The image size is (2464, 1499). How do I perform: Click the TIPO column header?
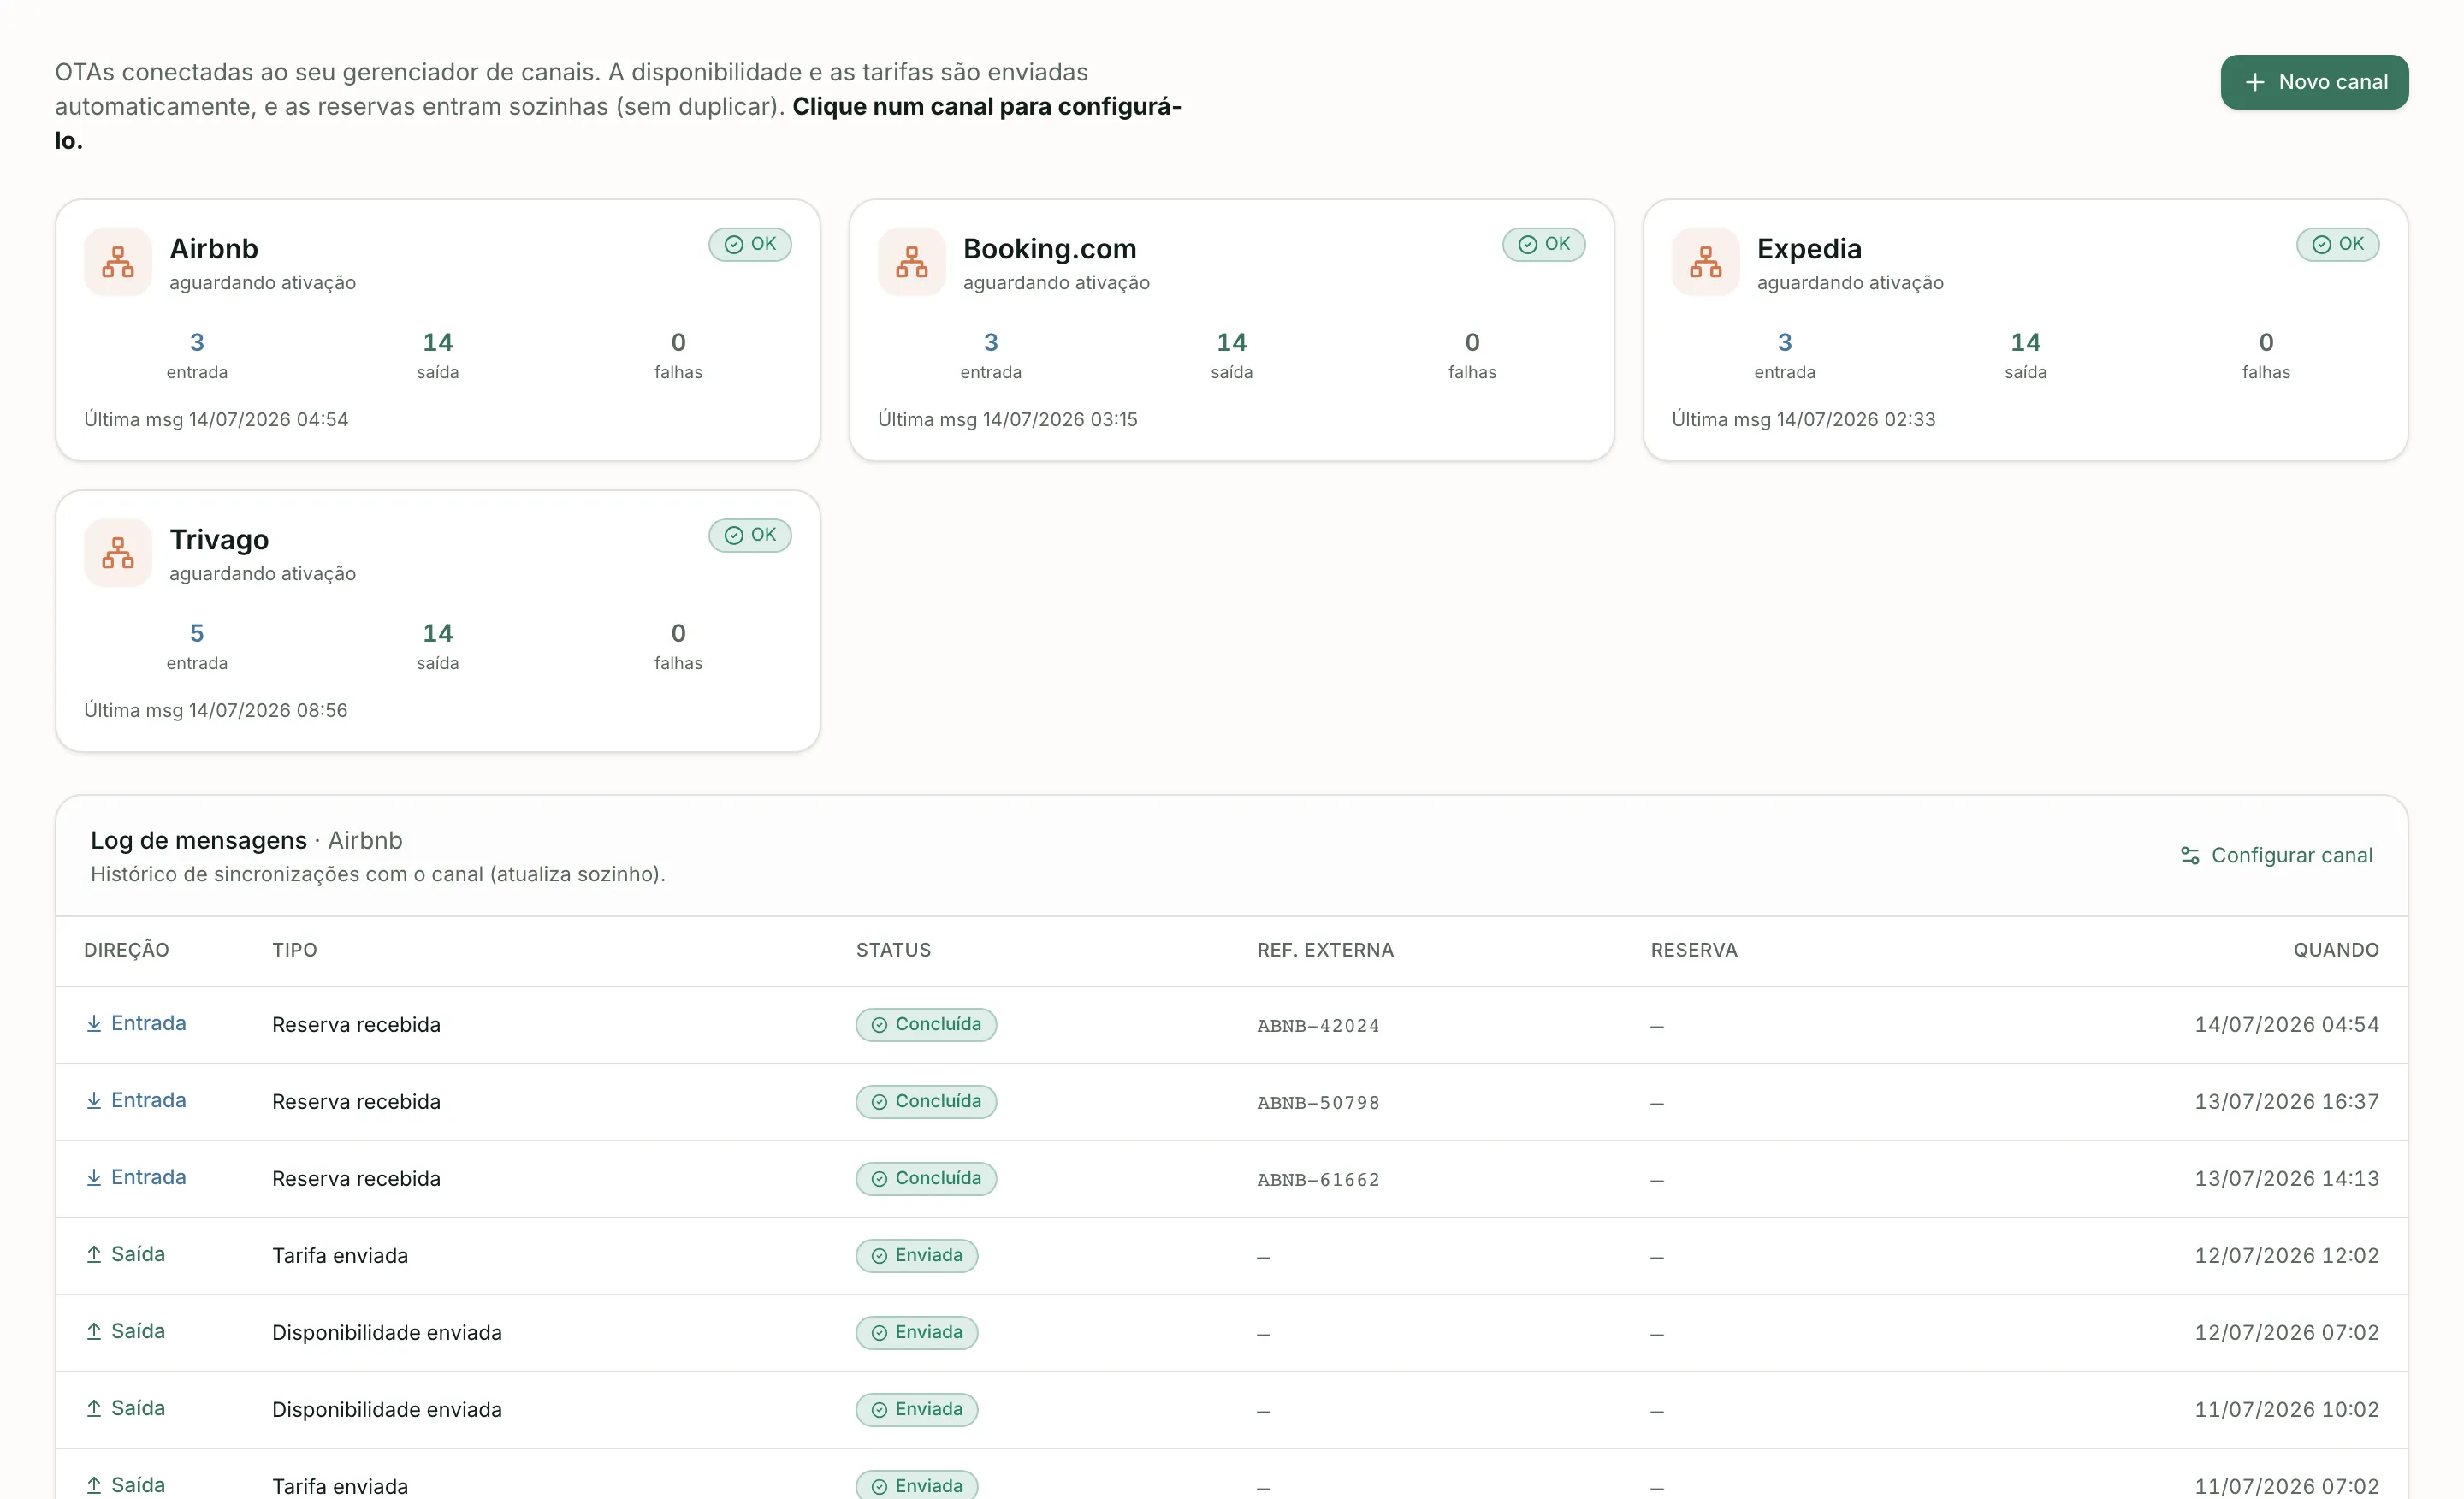click(x=295, y=950)
